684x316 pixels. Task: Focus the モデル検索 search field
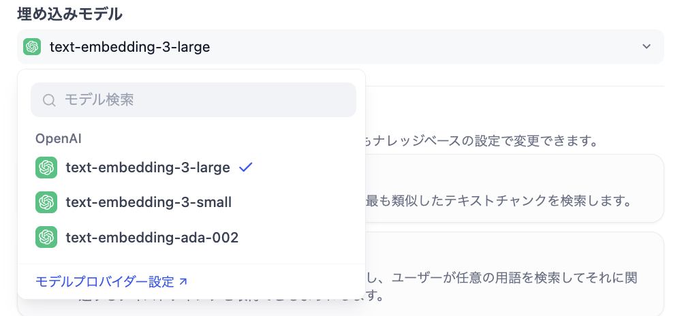coord(204,100)
